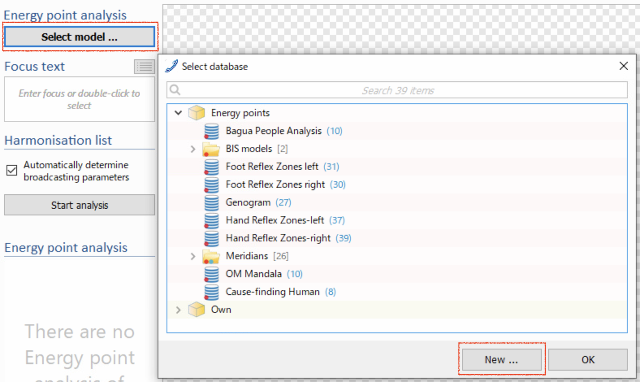The width and height of the screenshot is (640, 382).
Task: Click the BIS models folder icon
Action: coord(211,149)
